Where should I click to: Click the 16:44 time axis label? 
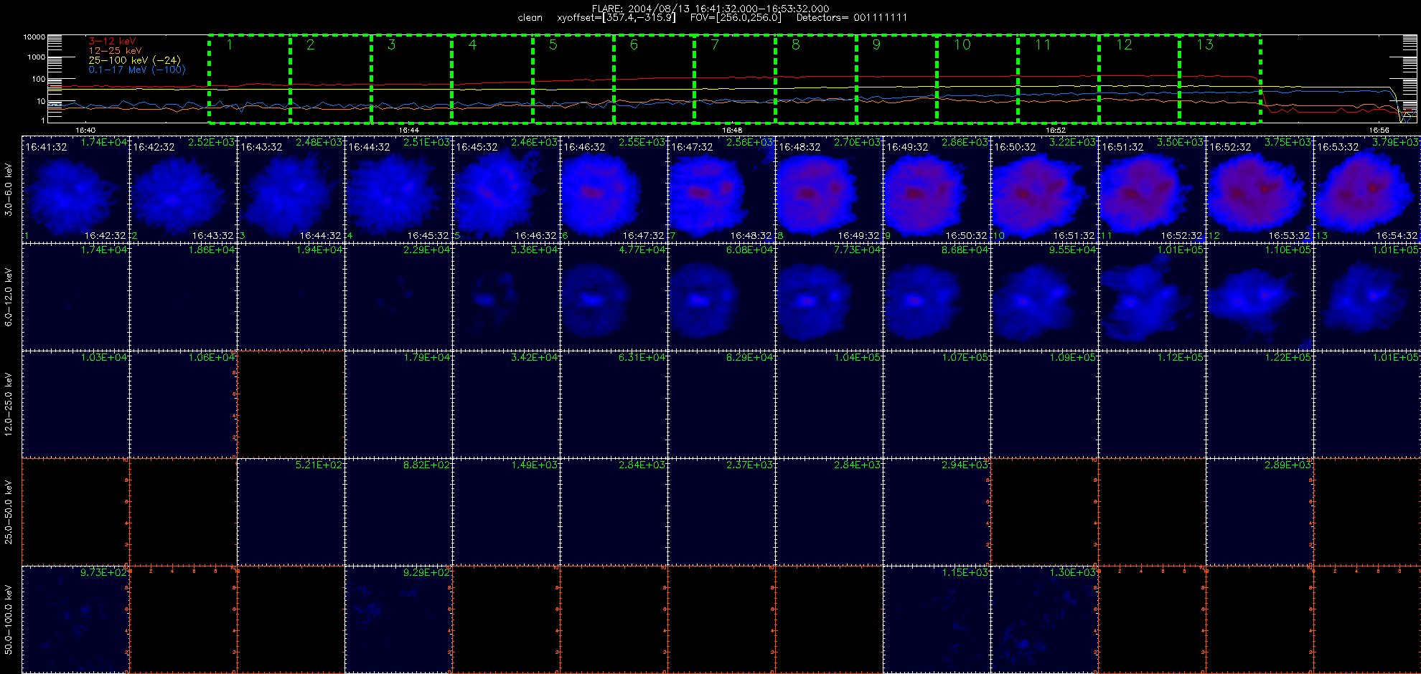coord(408,130)
